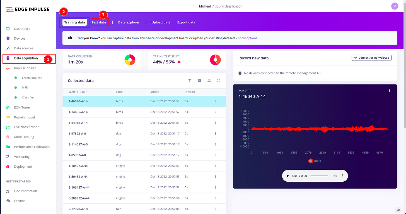Open row menu for sample 1-34495-A-14
This screenshot has width=406, height=214.
coord(216,112)
